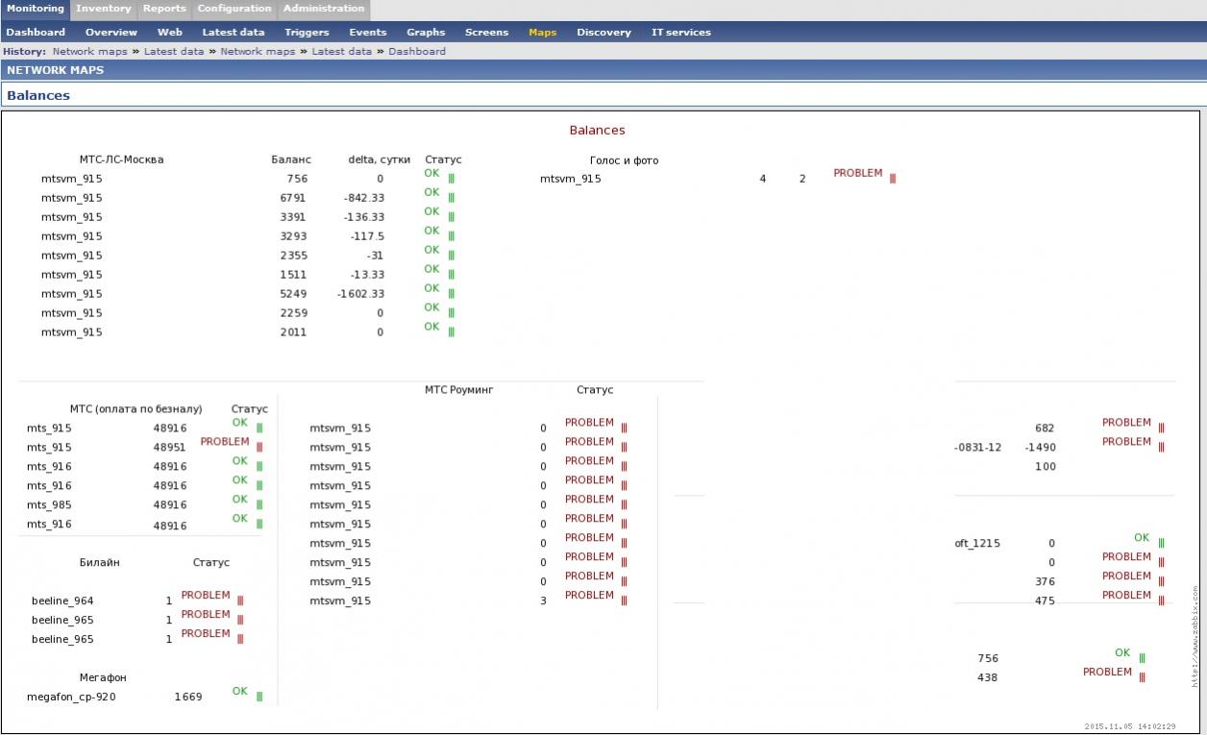Image resolution: width=1207 pixels, height=735 pixels.
Task: Click the Dashboard link in history breadcrumb
Action: point(417,52)
